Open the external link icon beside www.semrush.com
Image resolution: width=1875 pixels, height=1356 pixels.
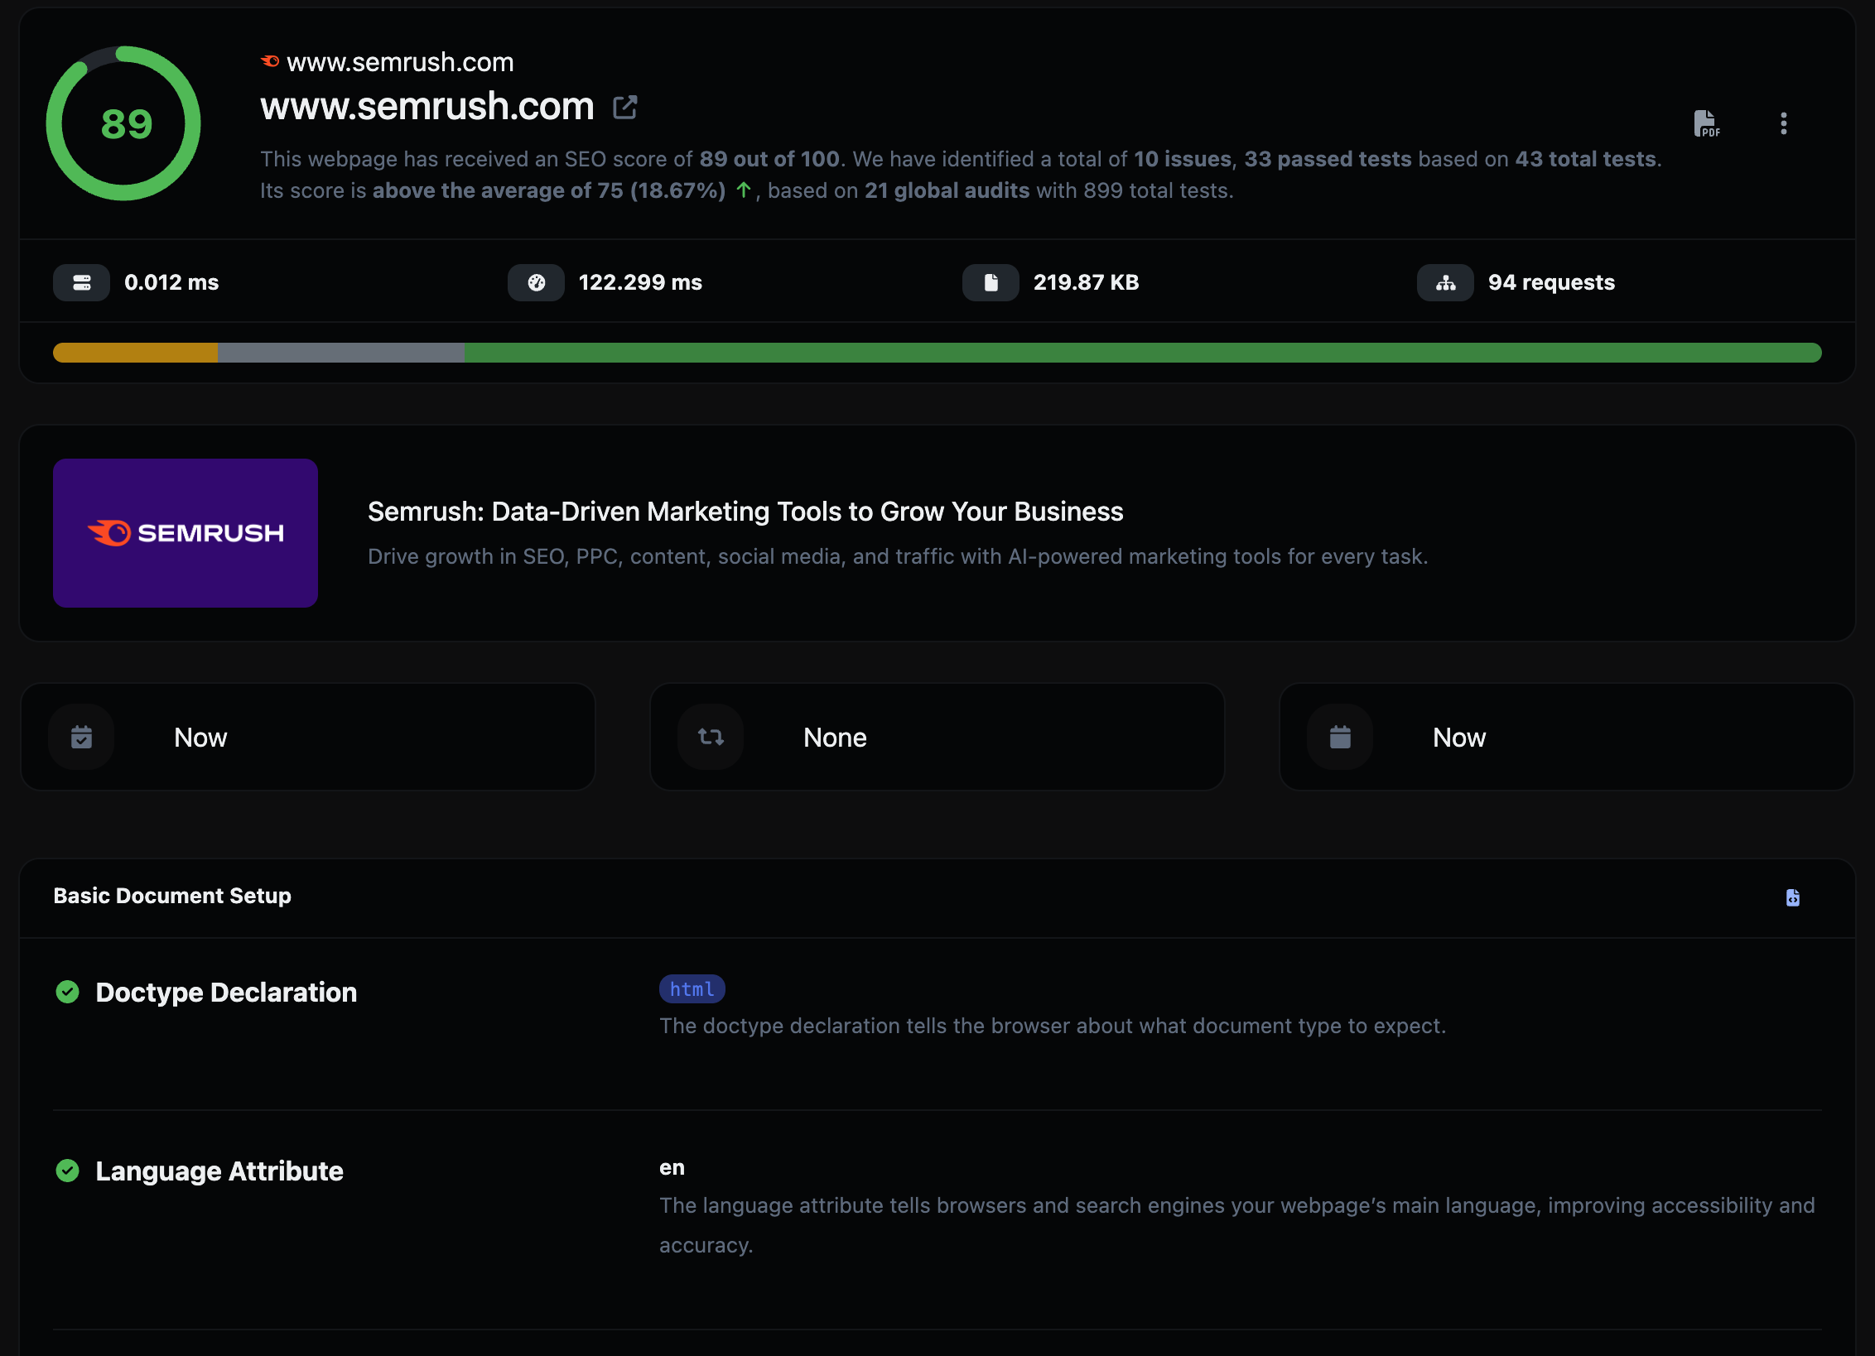coord(625,107)
